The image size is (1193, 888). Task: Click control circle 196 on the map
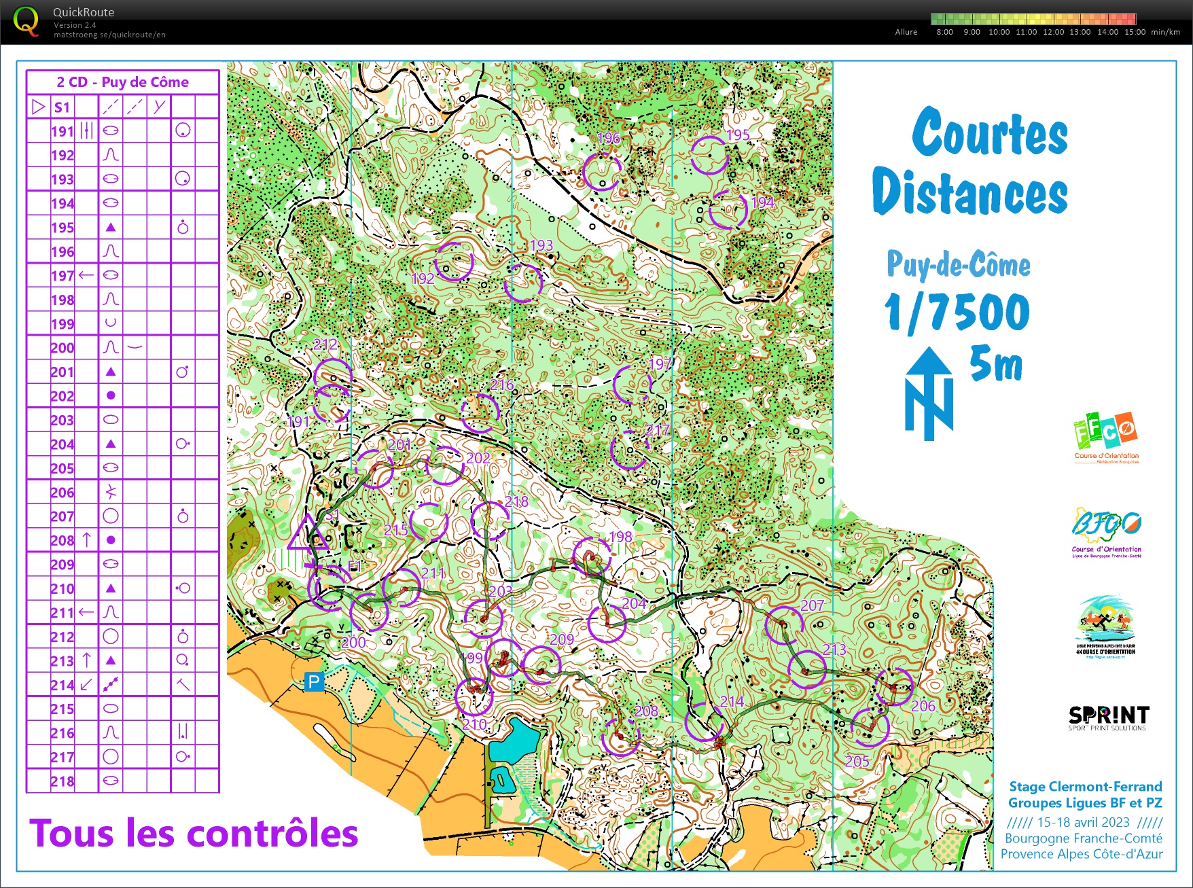coord(602,171)
